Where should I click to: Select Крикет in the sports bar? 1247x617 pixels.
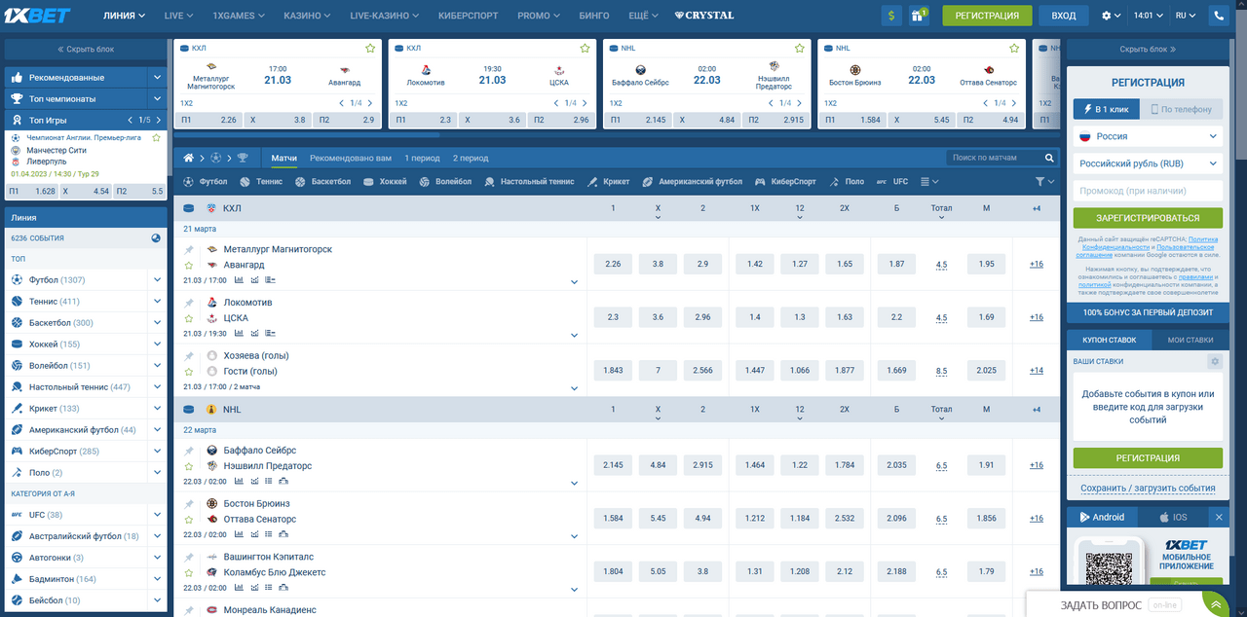pos(608,182)
